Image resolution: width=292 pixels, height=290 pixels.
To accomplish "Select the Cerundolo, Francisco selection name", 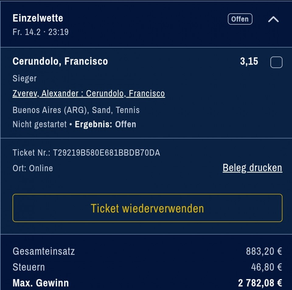I will (x=60, y=61).
